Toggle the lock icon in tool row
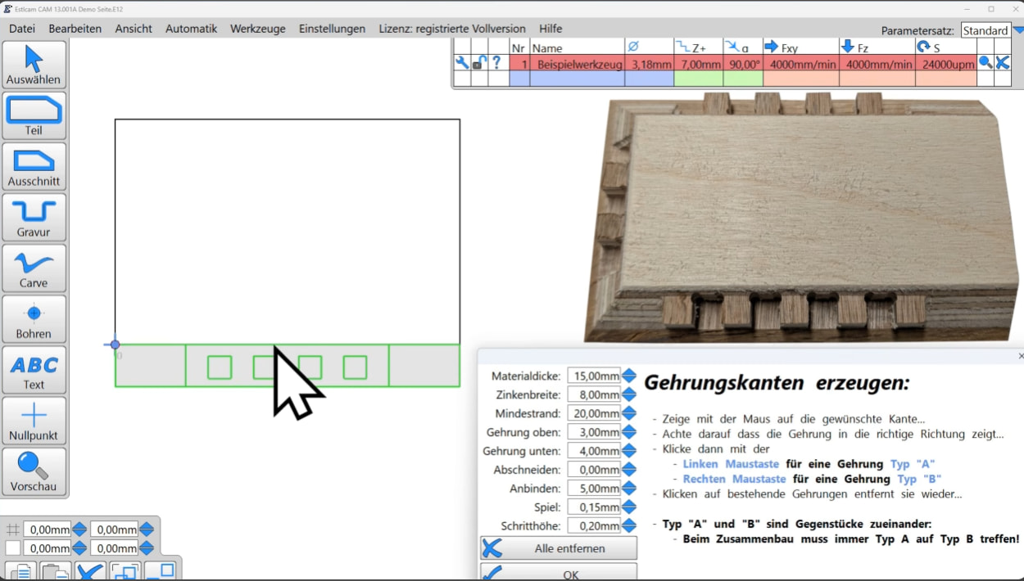This screenshot has height=581, width=1024. pos(479,64)
